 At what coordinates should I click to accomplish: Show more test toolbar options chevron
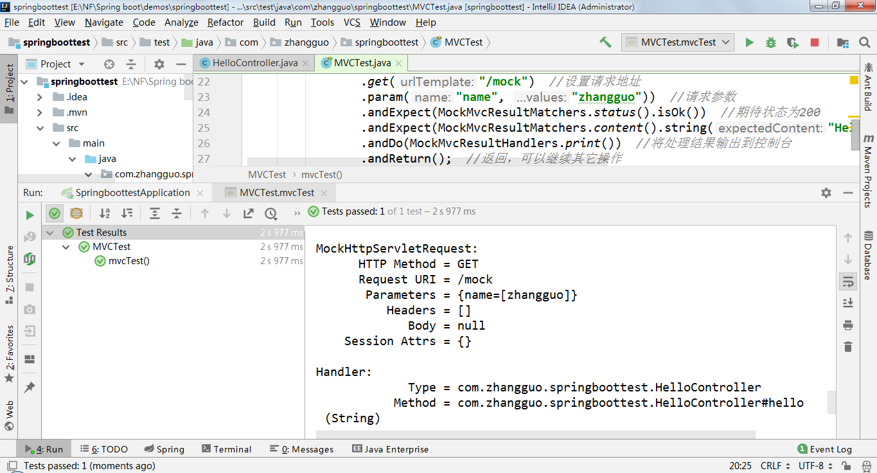[297, 213]
